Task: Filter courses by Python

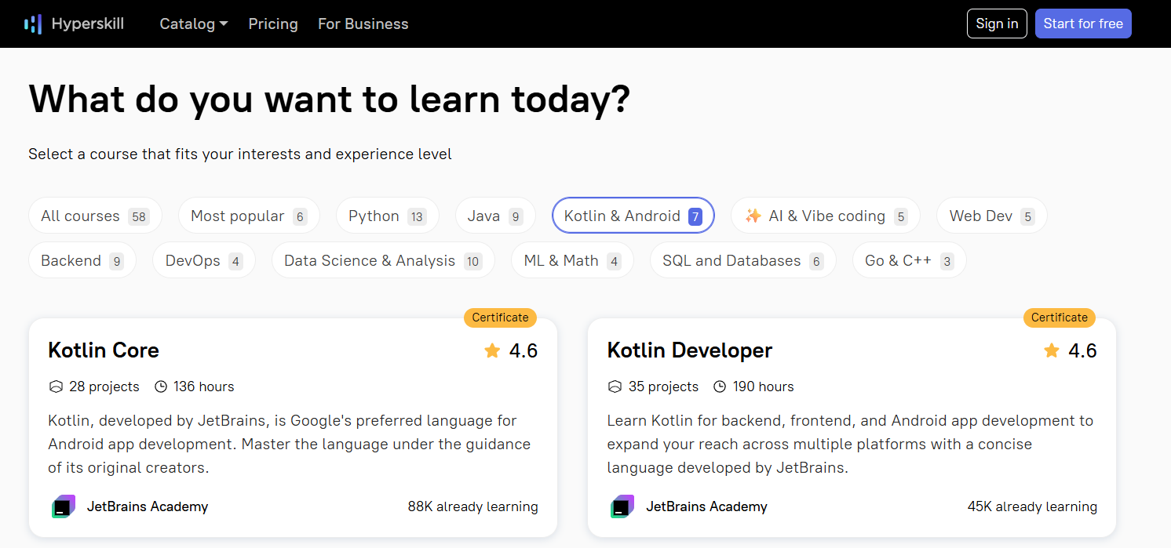Action: tap(388, 216)
